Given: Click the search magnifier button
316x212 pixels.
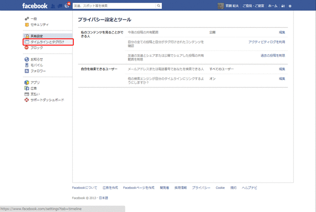Looking at the screenshot, I should coord(159,6).
